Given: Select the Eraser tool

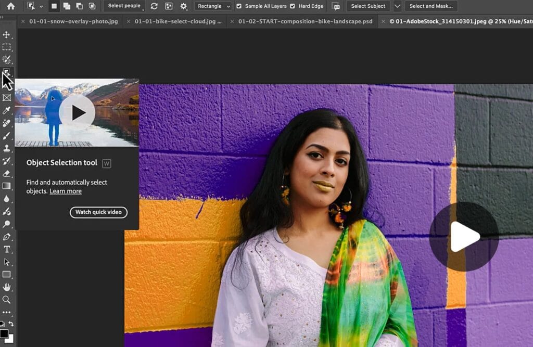Looking at the screenshot, I should click(x=7, y=173).
